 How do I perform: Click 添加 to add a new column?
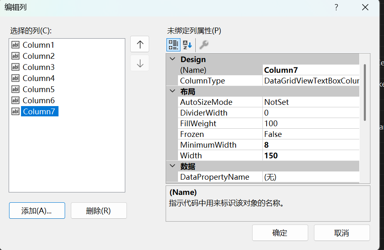coord(37,211)
